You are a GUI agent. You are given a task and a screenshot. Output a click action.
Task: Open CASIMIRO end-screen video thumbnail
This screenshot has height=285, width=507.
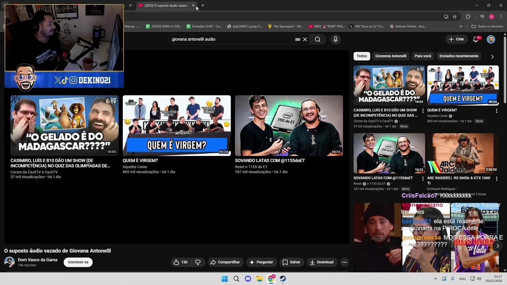click(64, 125)
